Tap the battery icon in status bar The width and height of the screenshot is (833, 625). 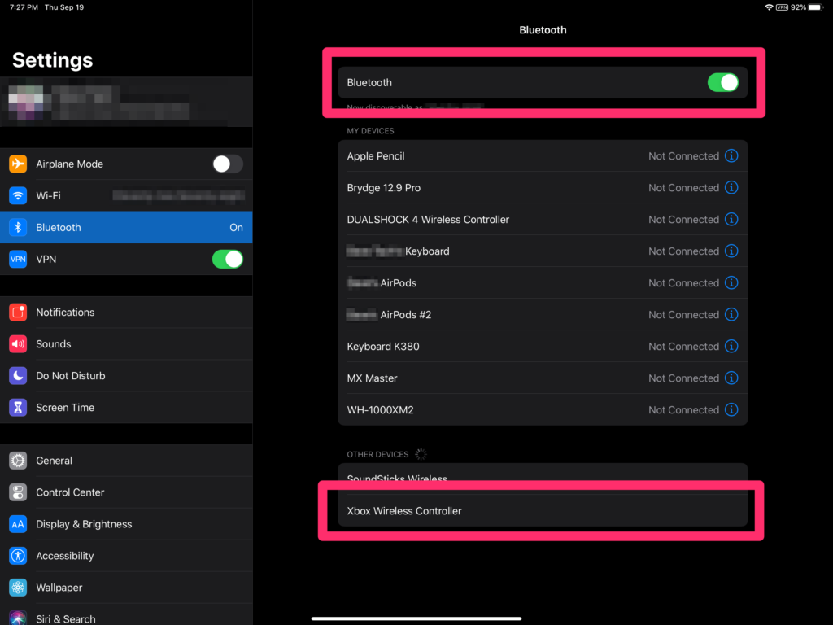(x=815, y=7)
